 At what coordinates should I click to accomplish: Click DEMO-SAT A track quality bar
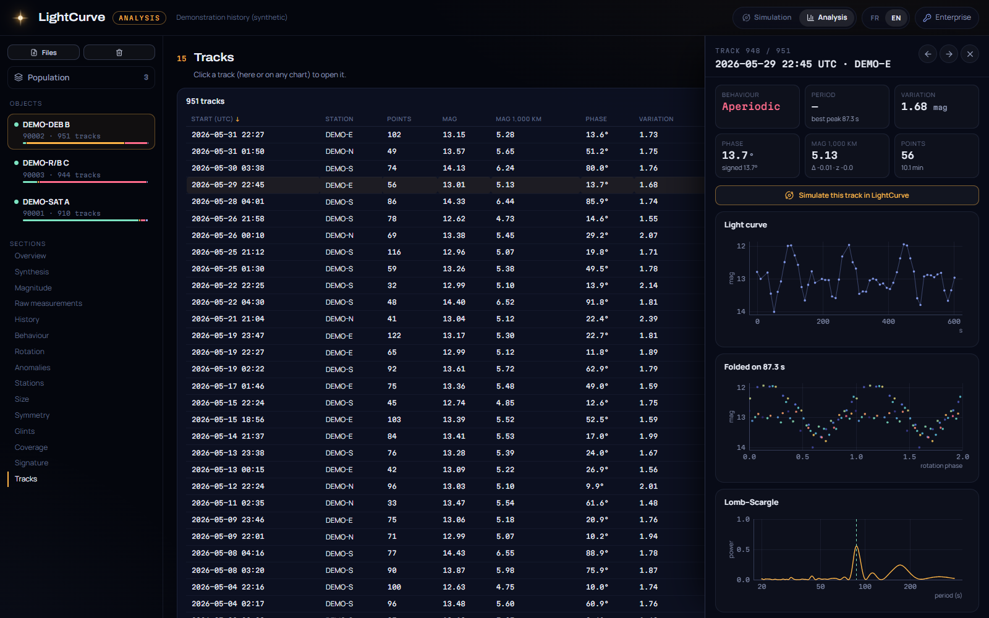[x=85, y=220]
